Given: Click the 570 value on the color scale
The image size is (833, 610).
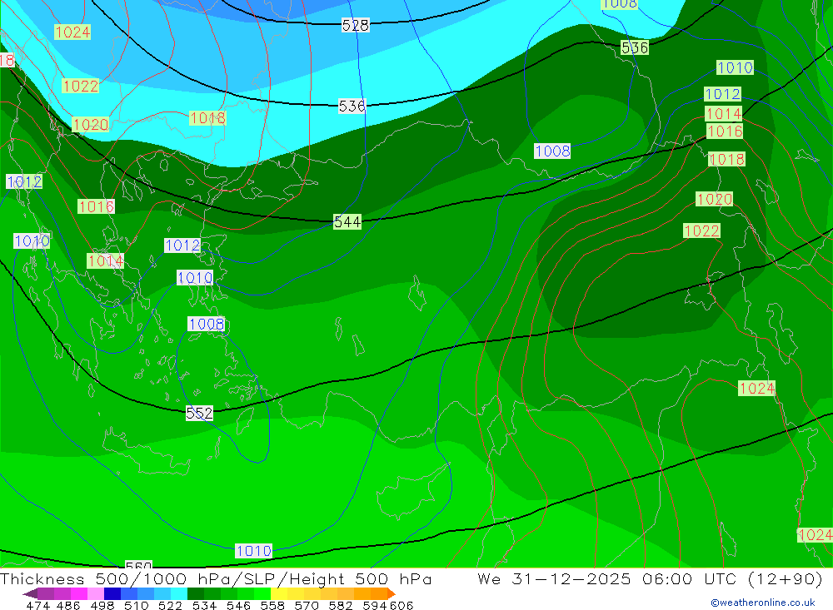Looking at the screenshot, I should click(x=306, y=605).
